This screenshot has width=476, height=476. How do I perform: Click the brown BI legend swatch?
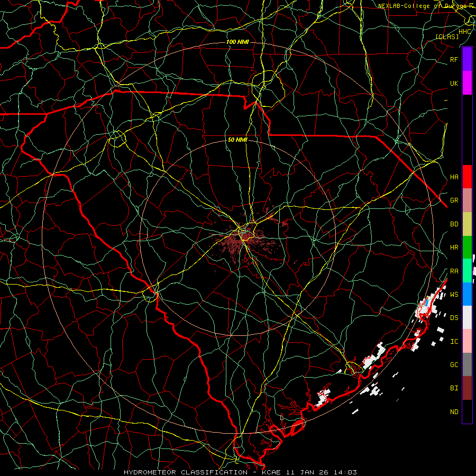(x=467, y=388)
